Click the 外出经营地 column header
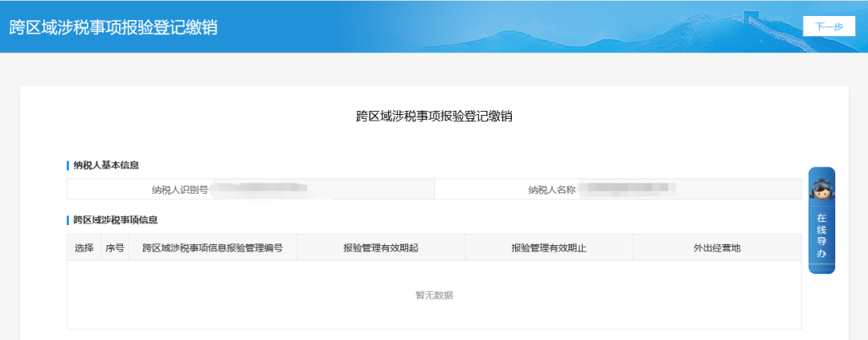868x340 pixels. 717,248
